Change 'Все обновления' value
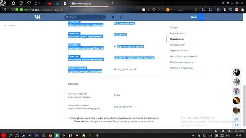This screenshot has width=246, height=138. pos(123,107)
